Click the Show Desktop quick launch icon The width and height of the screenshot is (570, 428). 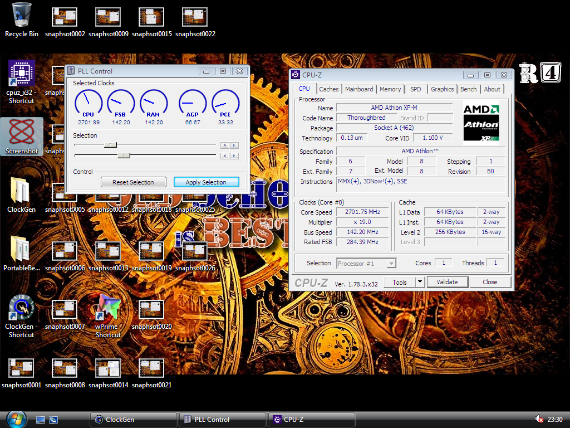[x=40, y=420]
